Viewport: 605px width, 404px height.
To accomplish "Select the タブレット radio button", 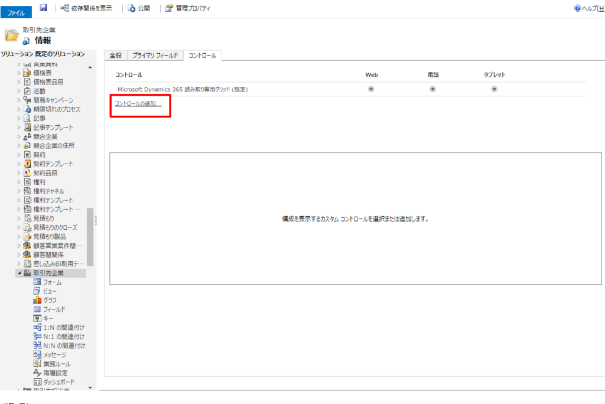I will (x=494, y=89).
